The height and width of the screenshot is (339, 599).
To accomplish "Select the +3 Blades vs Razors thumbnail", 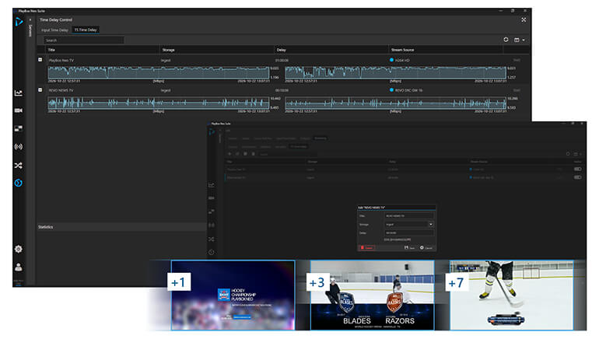I will click(x=372, y=295).
